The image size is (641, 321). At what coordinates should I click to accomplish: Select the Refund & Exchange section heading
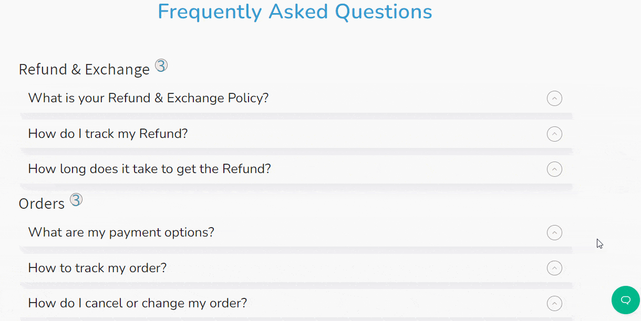(84, 69)
